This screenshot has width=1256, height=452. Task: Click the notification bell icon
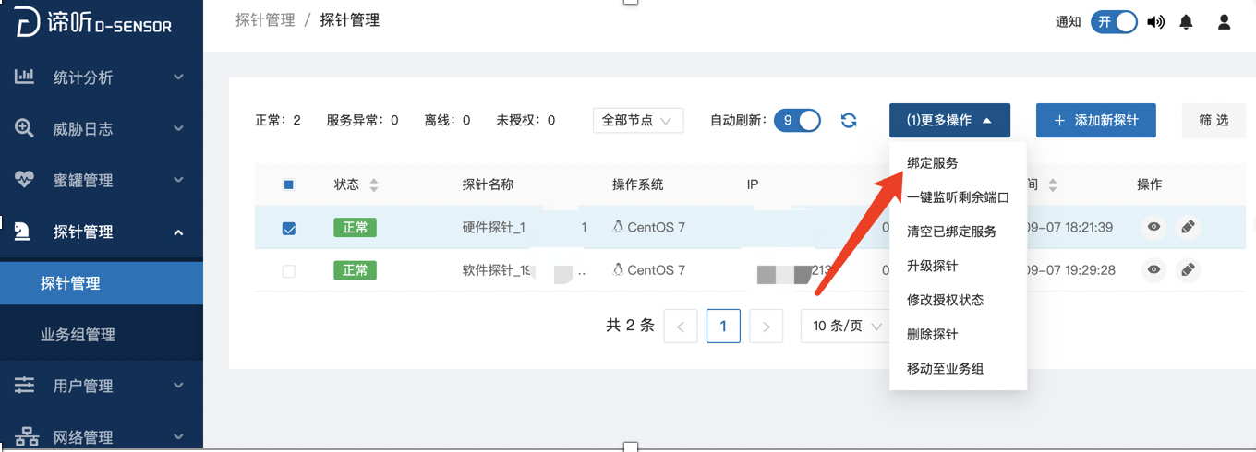coord(1186,22)
